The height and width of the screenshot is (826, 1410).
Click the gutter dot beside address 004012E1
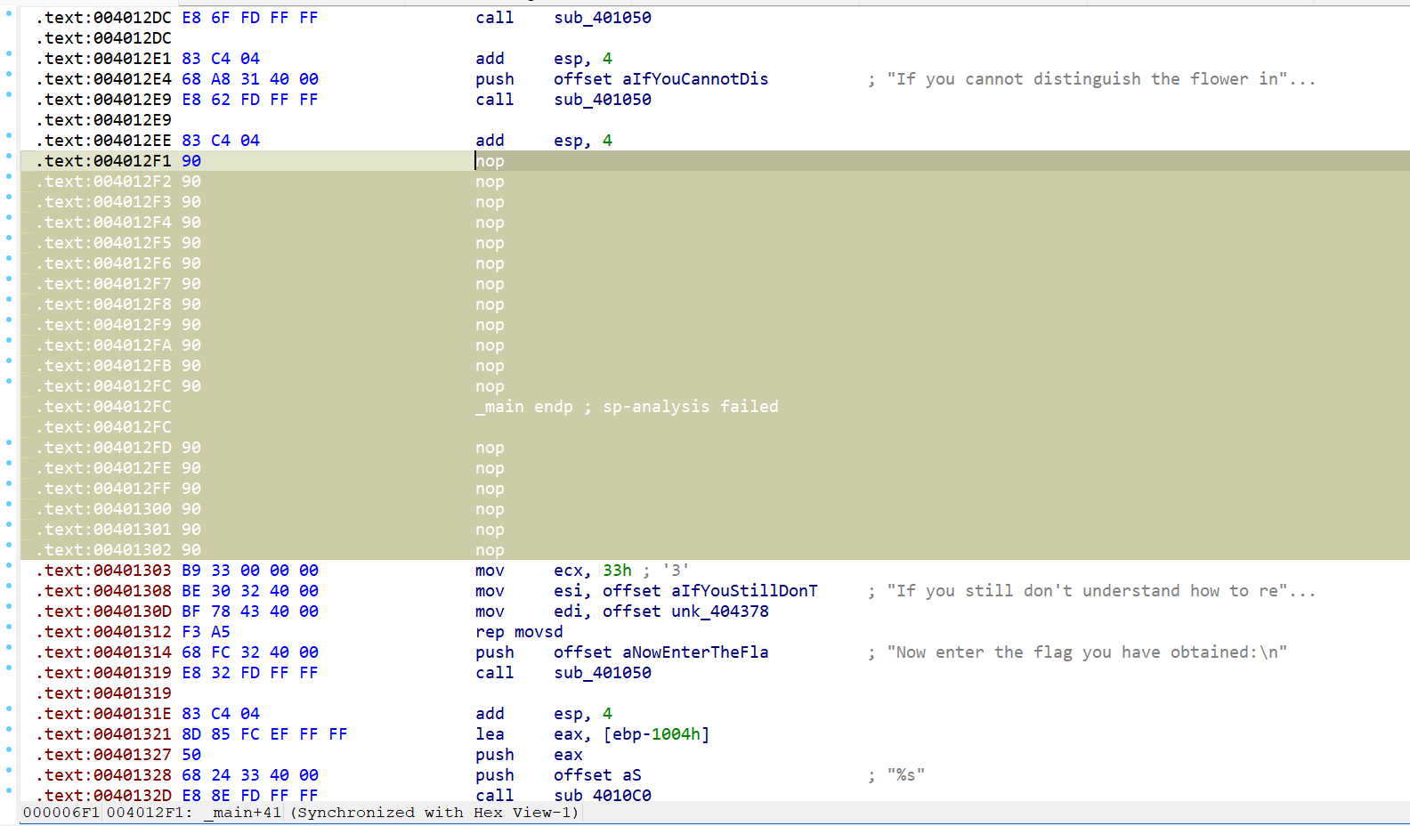[x=9, y=54]
